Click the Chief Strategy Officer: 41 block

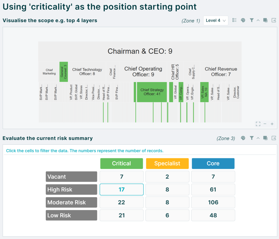[x=152, y=92]
